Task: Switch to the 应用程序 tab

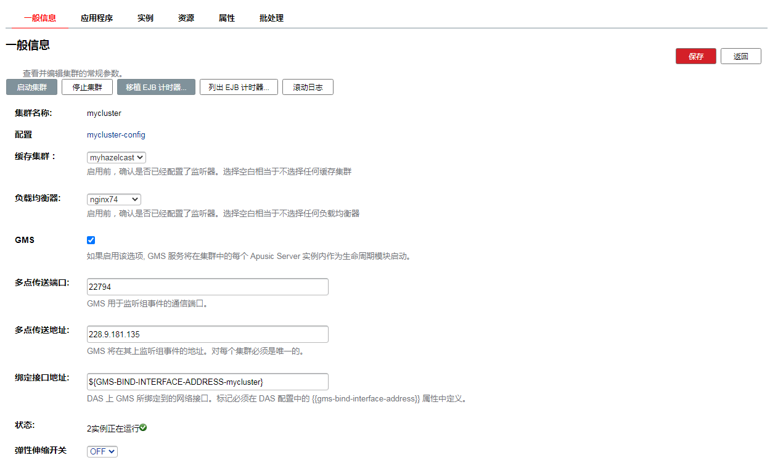Action: tap(97, 18)
